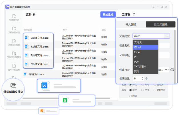Open the 文件夹重命名 sidebar tool
Viewport: 179px width, 115px height.
(14, 29)
